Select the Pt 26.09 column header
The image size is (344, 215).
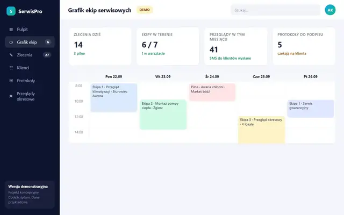(311, 76)
